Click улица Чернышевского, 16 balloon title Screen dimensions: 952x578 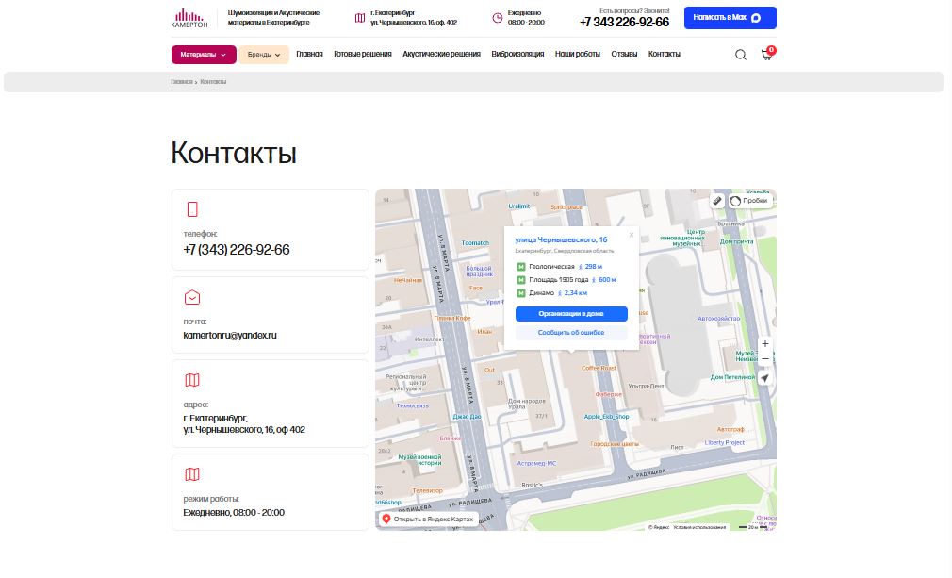pos(561,239)
